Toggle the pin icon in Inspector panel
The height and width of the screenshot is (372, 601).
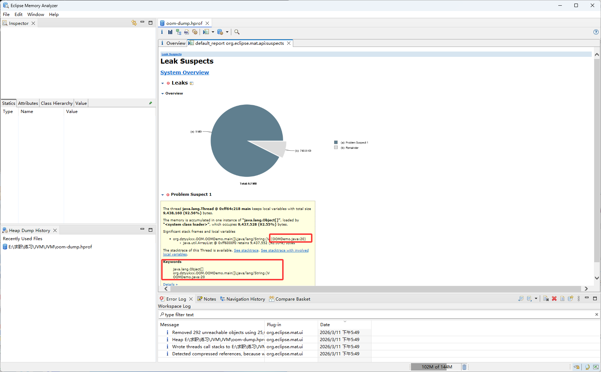[x=151, y=103]
